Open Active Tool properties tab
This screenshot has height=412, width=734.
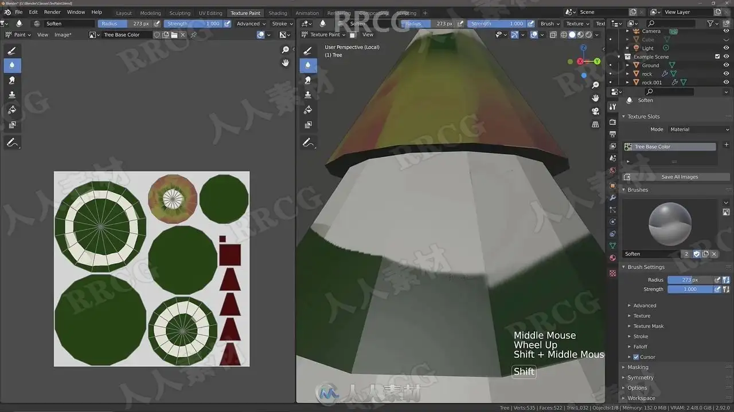(612, 107)
